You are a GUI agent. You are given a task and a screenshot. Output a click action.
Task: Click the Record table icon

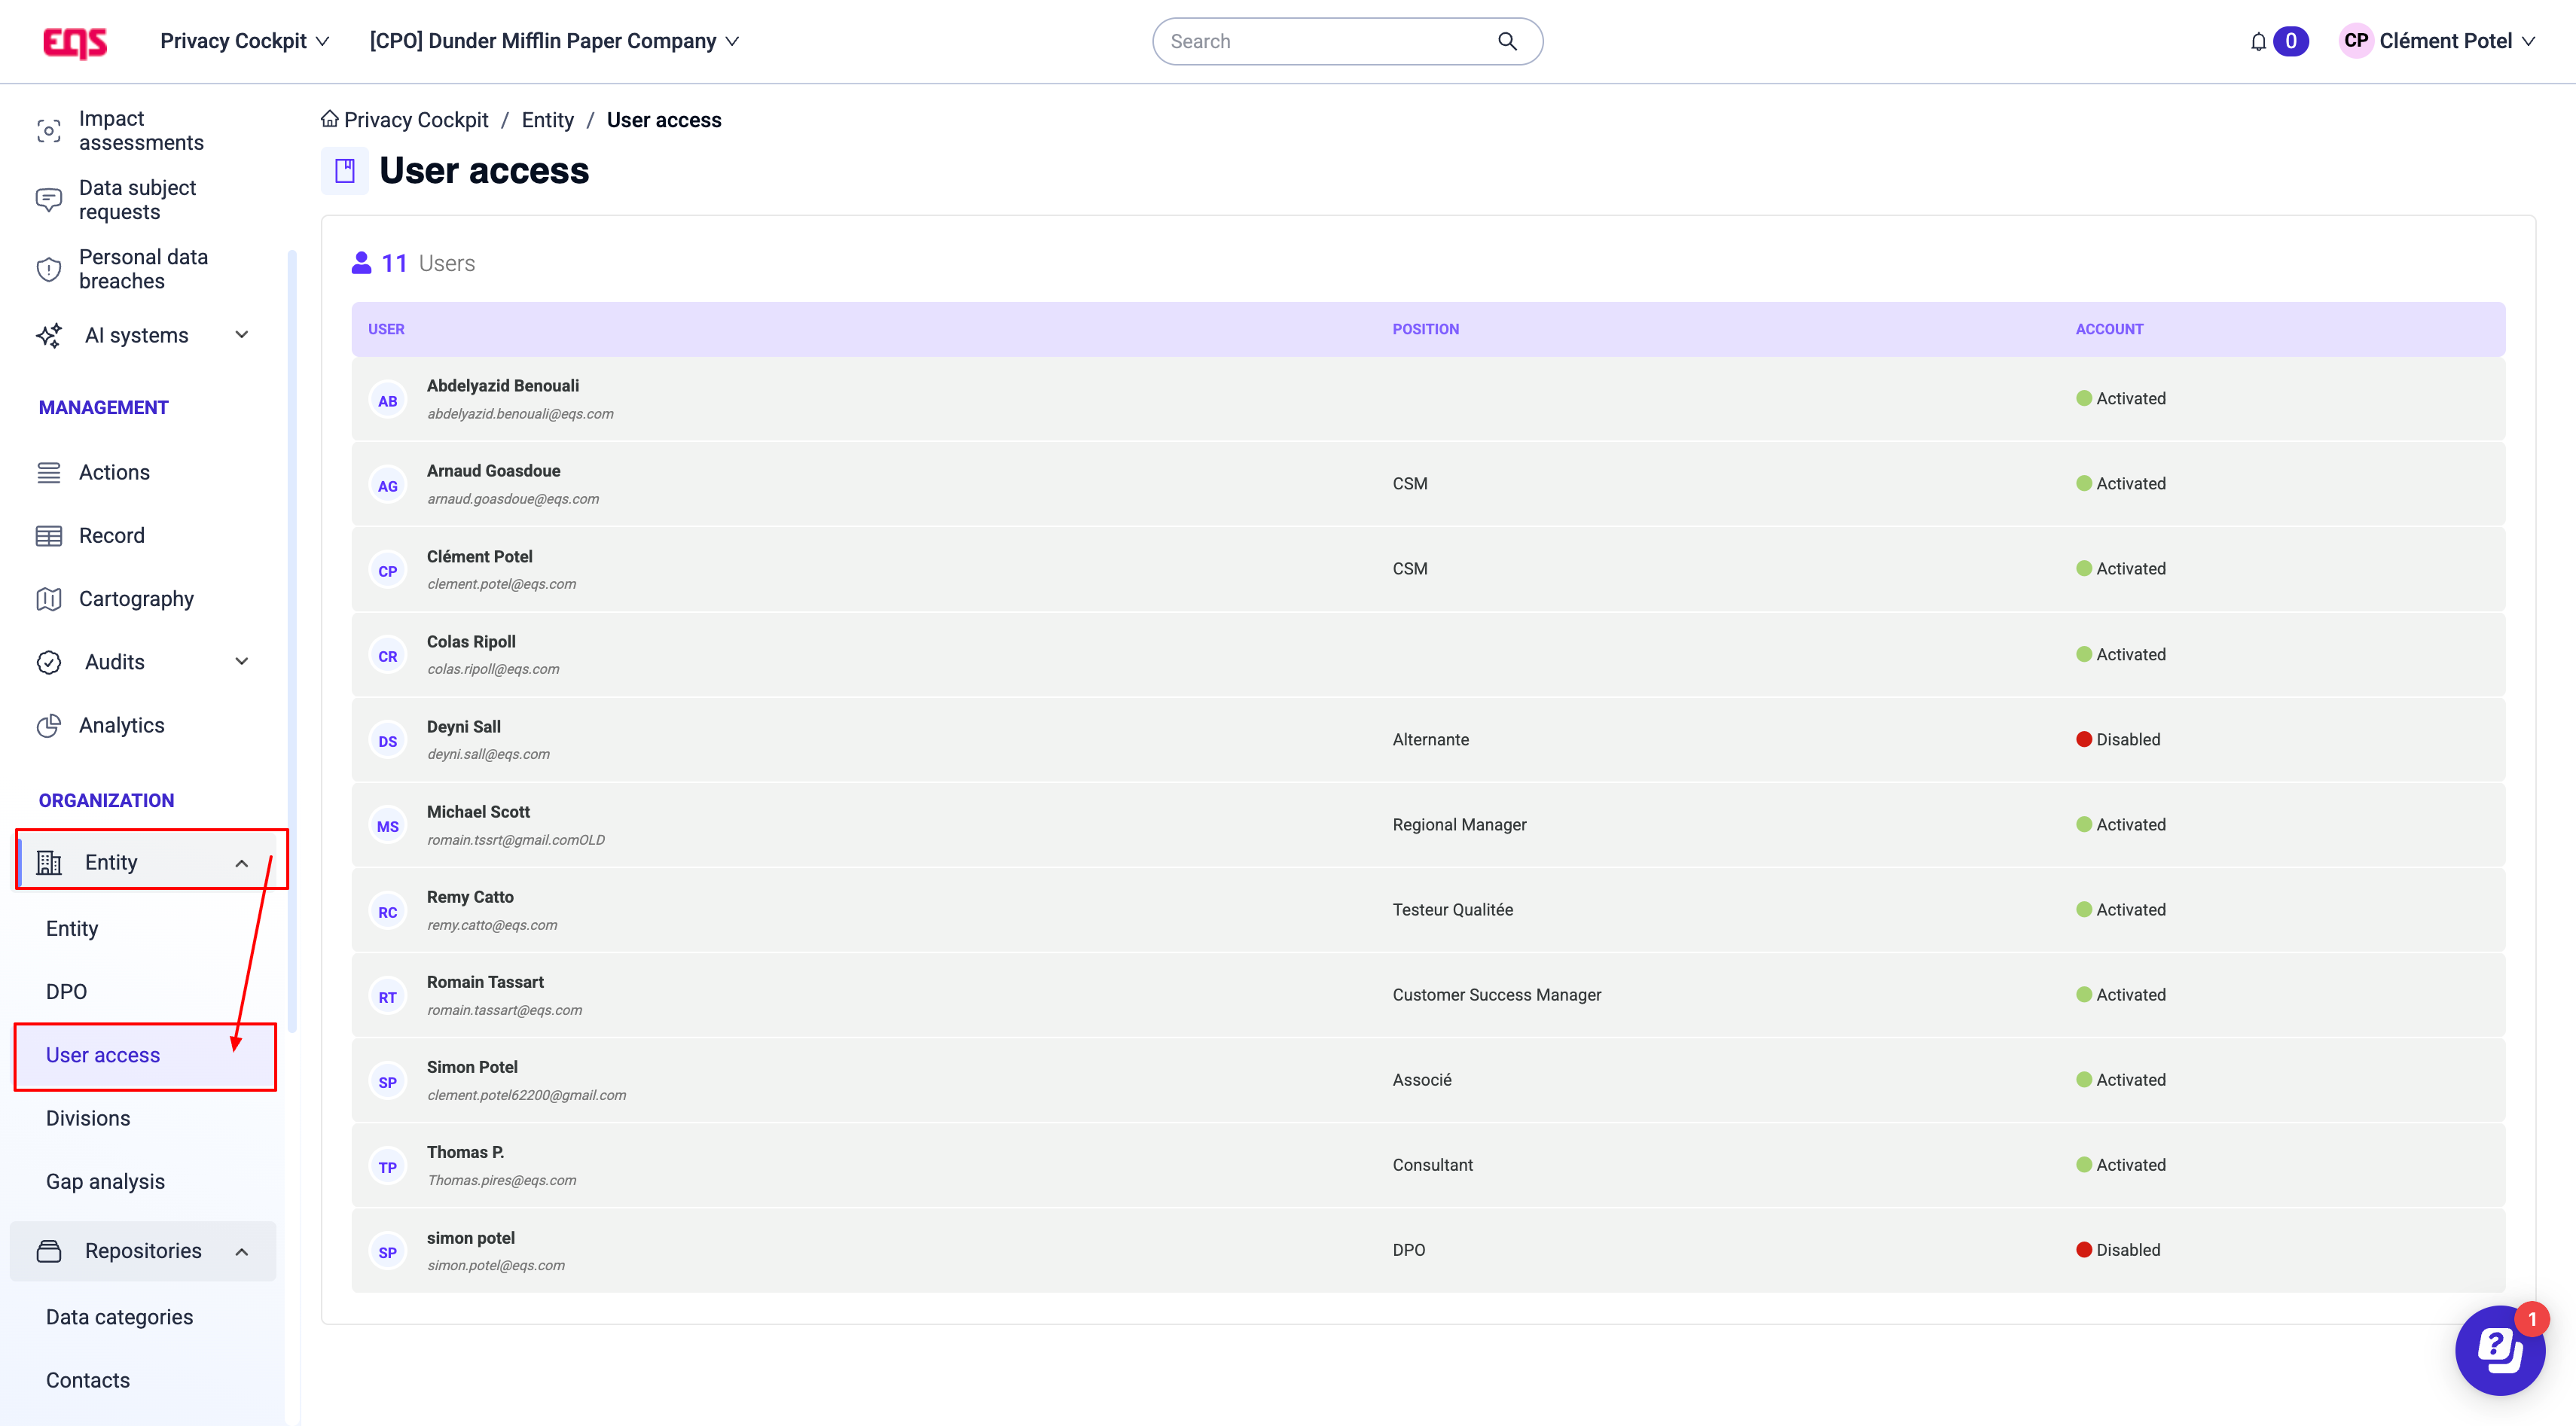point(48,535)
